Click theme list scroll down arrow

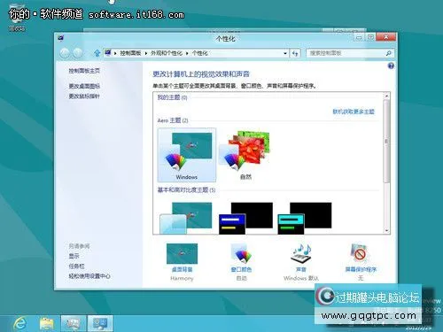[x=386, y=230]
